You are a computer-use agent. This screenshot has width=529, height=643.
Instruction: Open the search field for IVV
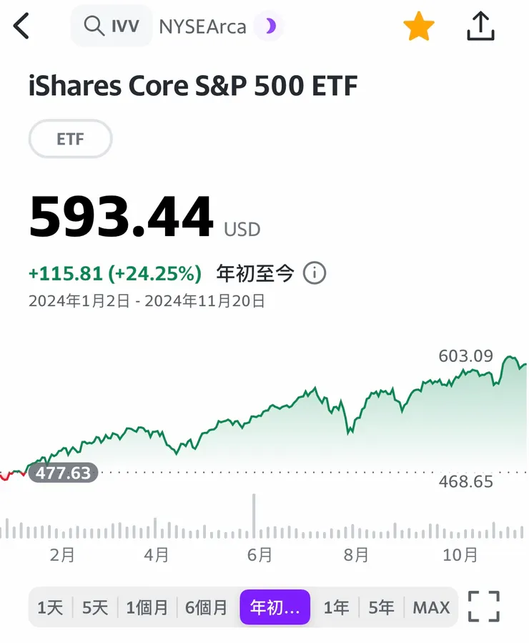111,25
